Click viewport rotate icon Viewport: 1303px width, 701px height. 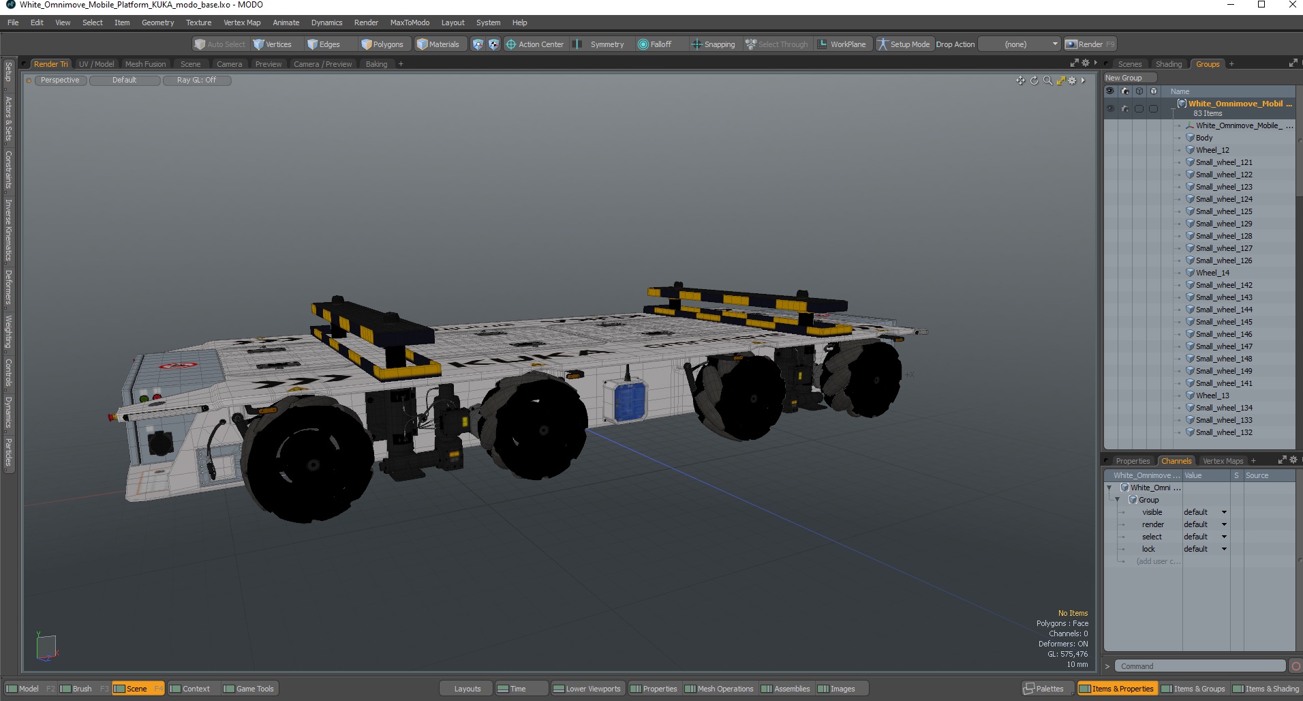[1034, 80]
